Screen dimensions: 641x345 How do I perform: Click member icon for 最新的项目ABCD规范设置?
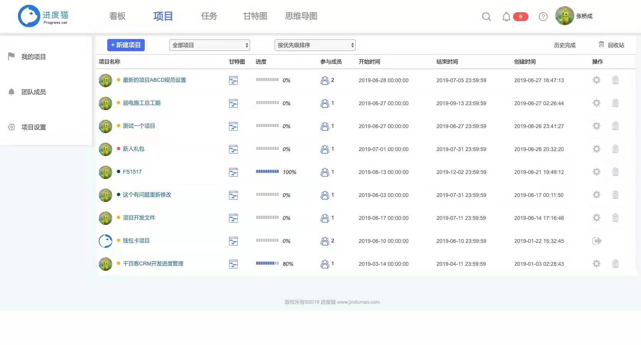[325, 80]
